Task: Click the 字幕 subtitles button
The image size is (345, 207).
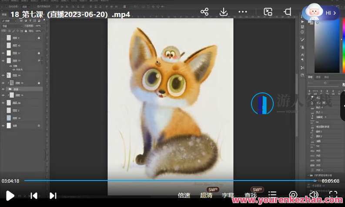Action: [228, 195]
